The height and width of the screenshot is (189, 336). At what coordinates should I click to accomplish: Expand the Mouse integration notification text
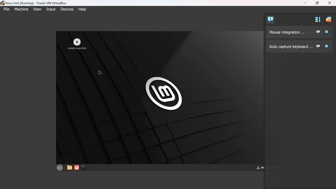287,32
